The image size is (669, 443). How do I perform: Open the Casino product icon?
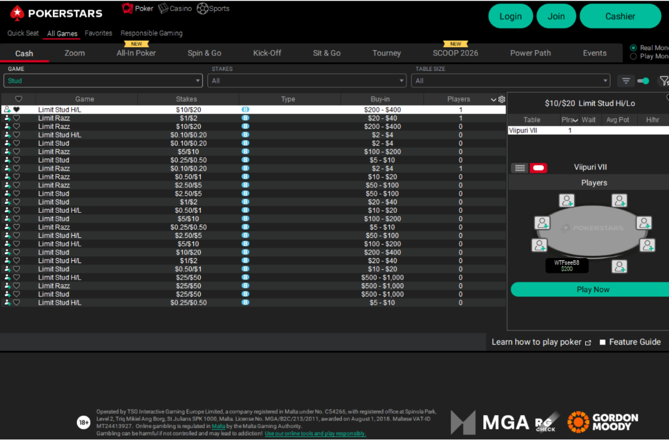[x=163, y=8]
